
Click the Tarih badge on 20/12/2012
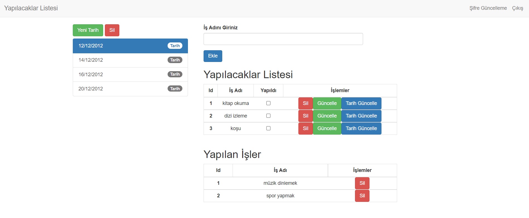[175, 88]
